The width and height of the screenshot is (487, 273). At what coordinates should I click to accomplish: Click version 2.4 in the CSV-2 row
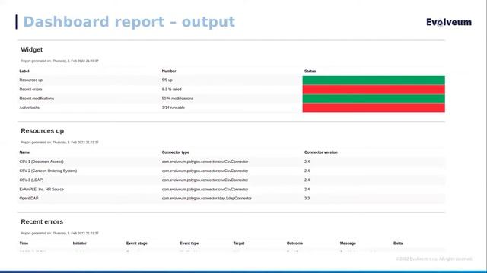pos(307,171)
